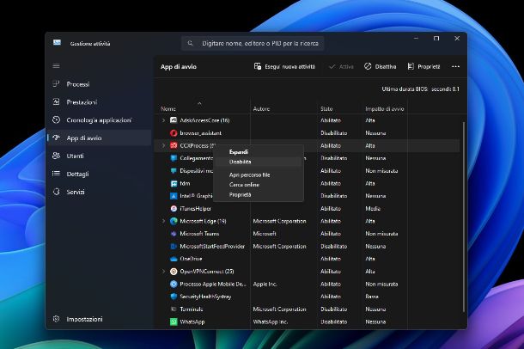Open Impostazioni at the sidebar bottom

pyautogui.click(x=100, y=319)
